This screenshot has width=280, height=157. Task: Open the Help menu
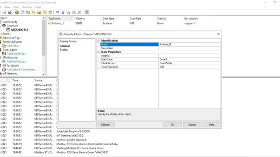pos(38,7)
